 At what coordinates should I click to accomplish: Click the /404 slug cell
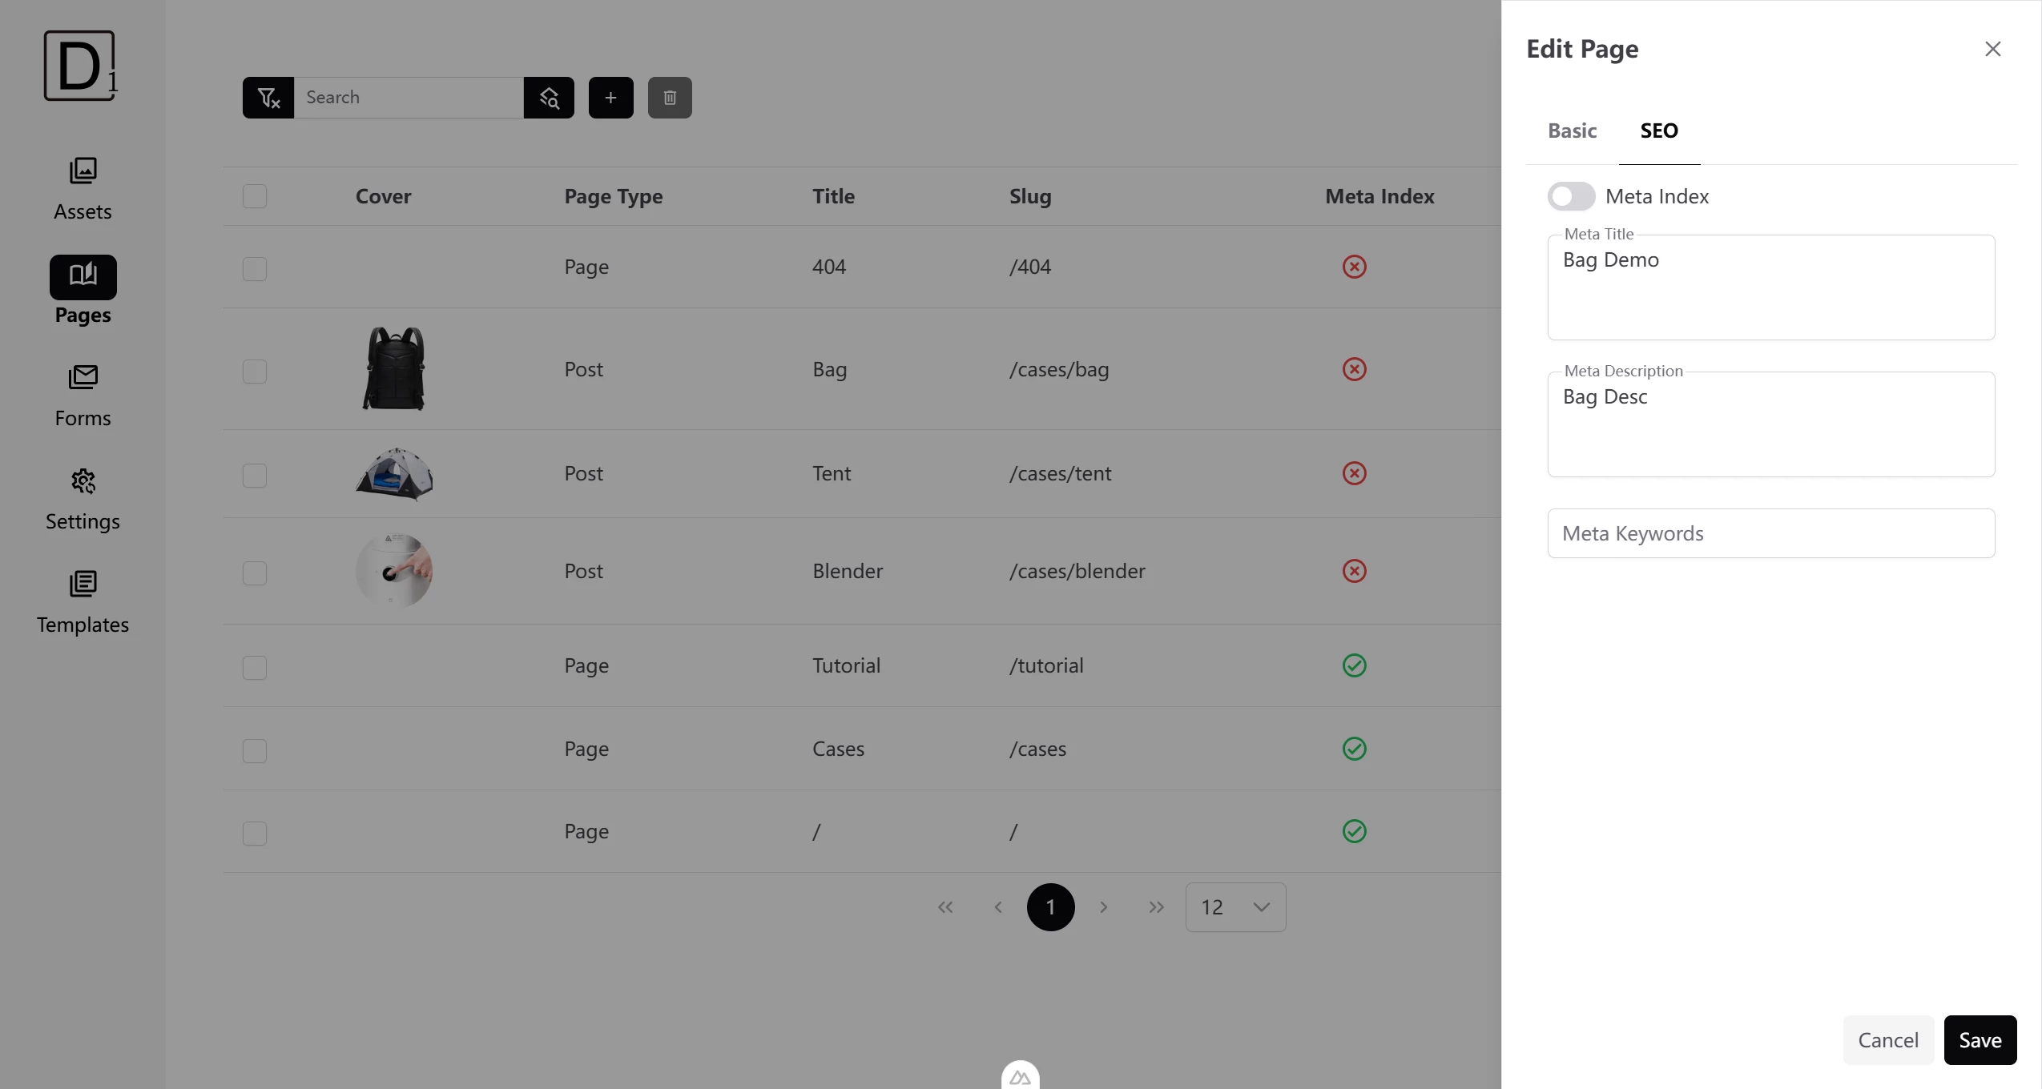(1030, 267)
